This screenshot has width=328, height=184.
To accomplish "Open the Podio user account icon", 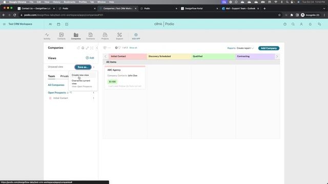I will coord(301,24).
